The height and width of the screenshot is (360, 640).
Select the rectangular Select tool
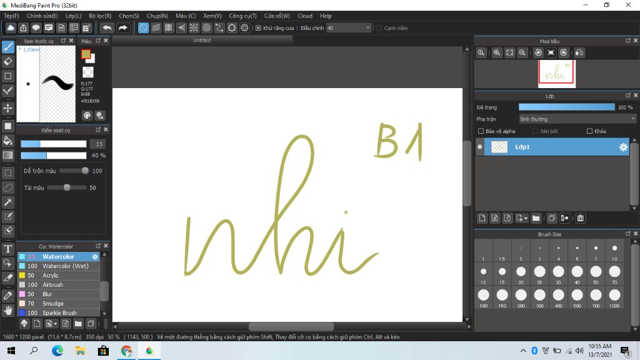point(8,173)
